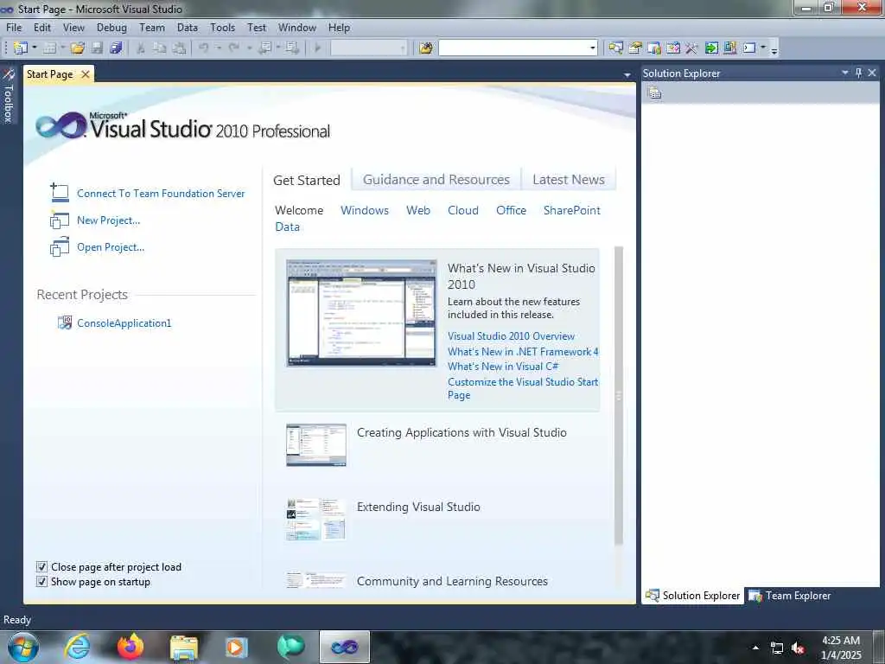Click the Find in Files binoculars icon
Image resolution: width=885 pixels, height=664 pixels.
click(x=426, y=48)
